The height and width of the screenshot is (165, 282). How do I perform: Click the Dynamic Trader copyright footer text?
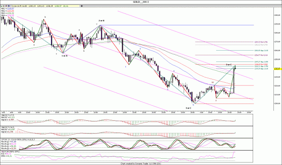click(141, 164)
